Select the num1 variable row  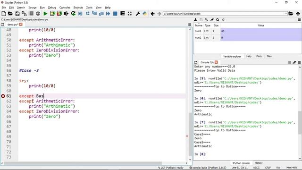coord(247,31)
